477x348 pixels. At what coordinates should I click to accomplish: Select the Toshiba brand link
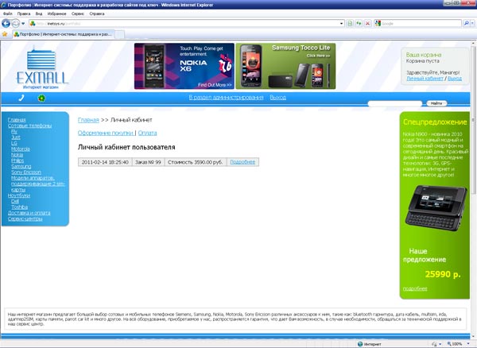coord(19,207)
